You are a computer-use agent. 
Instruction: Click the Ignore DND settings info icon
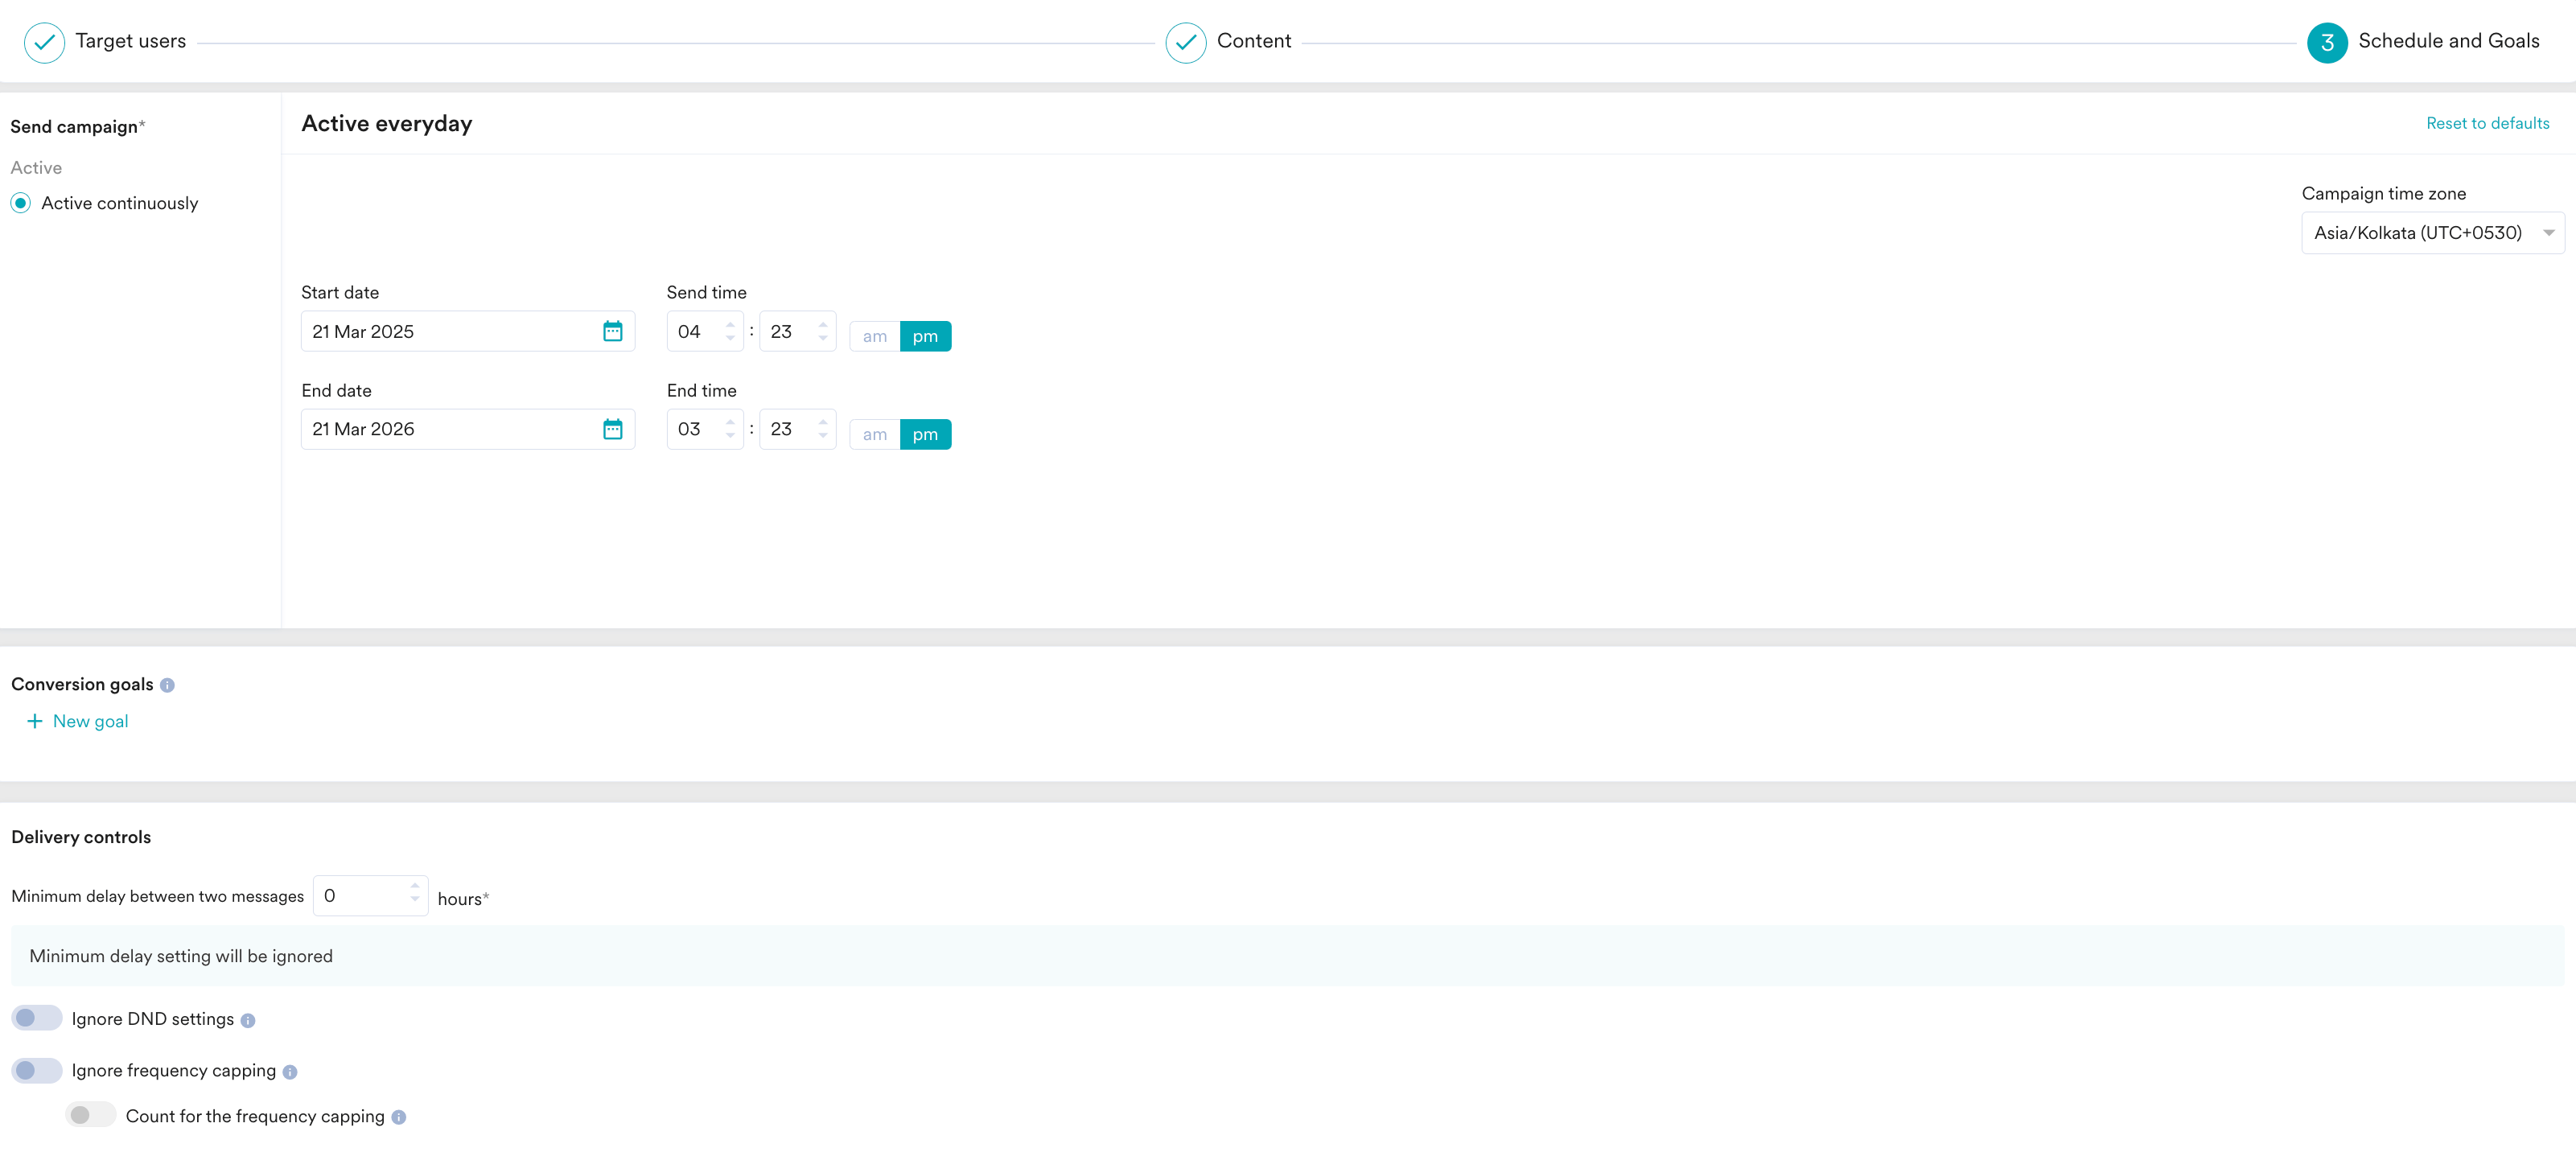coord(248,1020)
